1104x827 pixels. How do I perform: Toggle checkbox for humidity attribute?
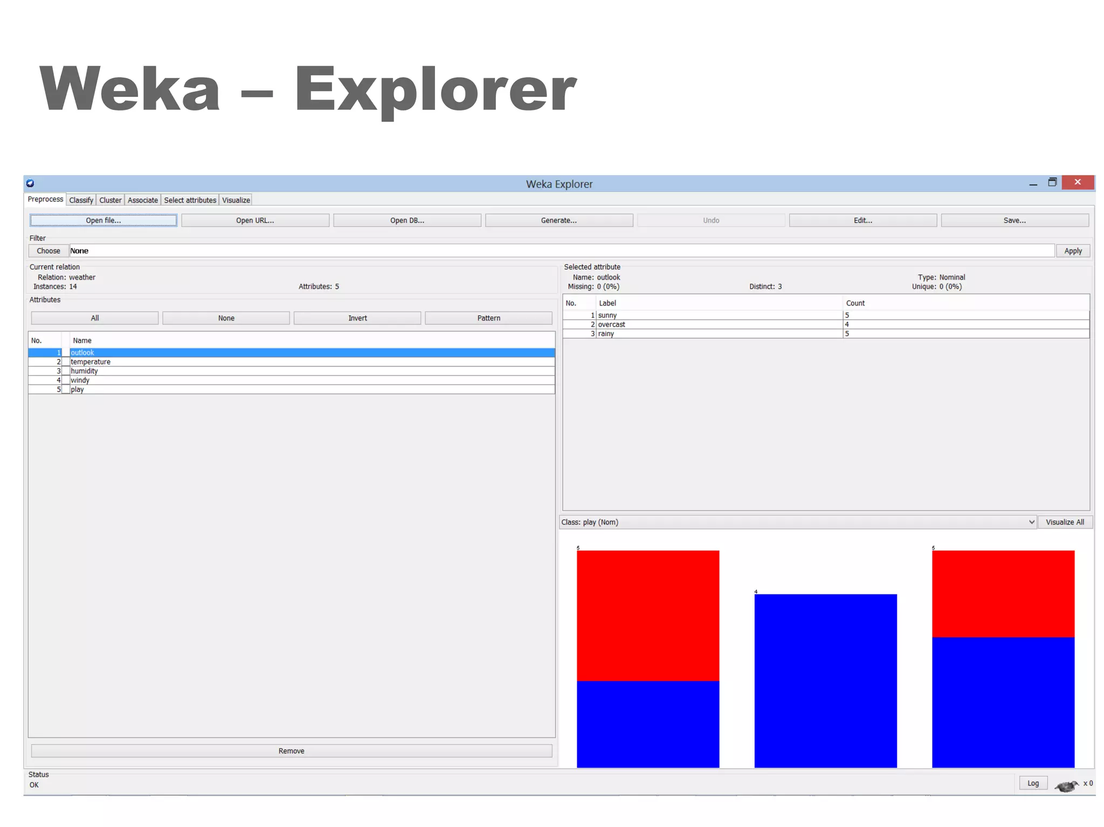click(x=66, y=371)
